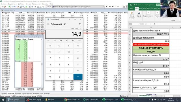
Task: Select Excel cell with value 97,27
Action: tap(151, 59)
